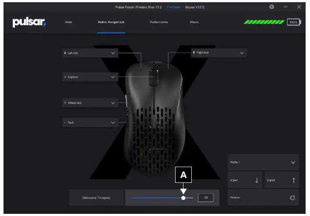Open the Profile 1 dropdown

(263, 162)
